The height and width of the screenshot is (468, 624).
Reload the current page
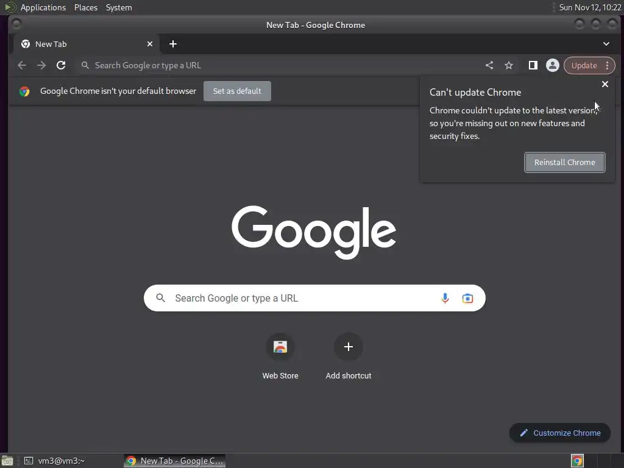[x=61, y=65]
